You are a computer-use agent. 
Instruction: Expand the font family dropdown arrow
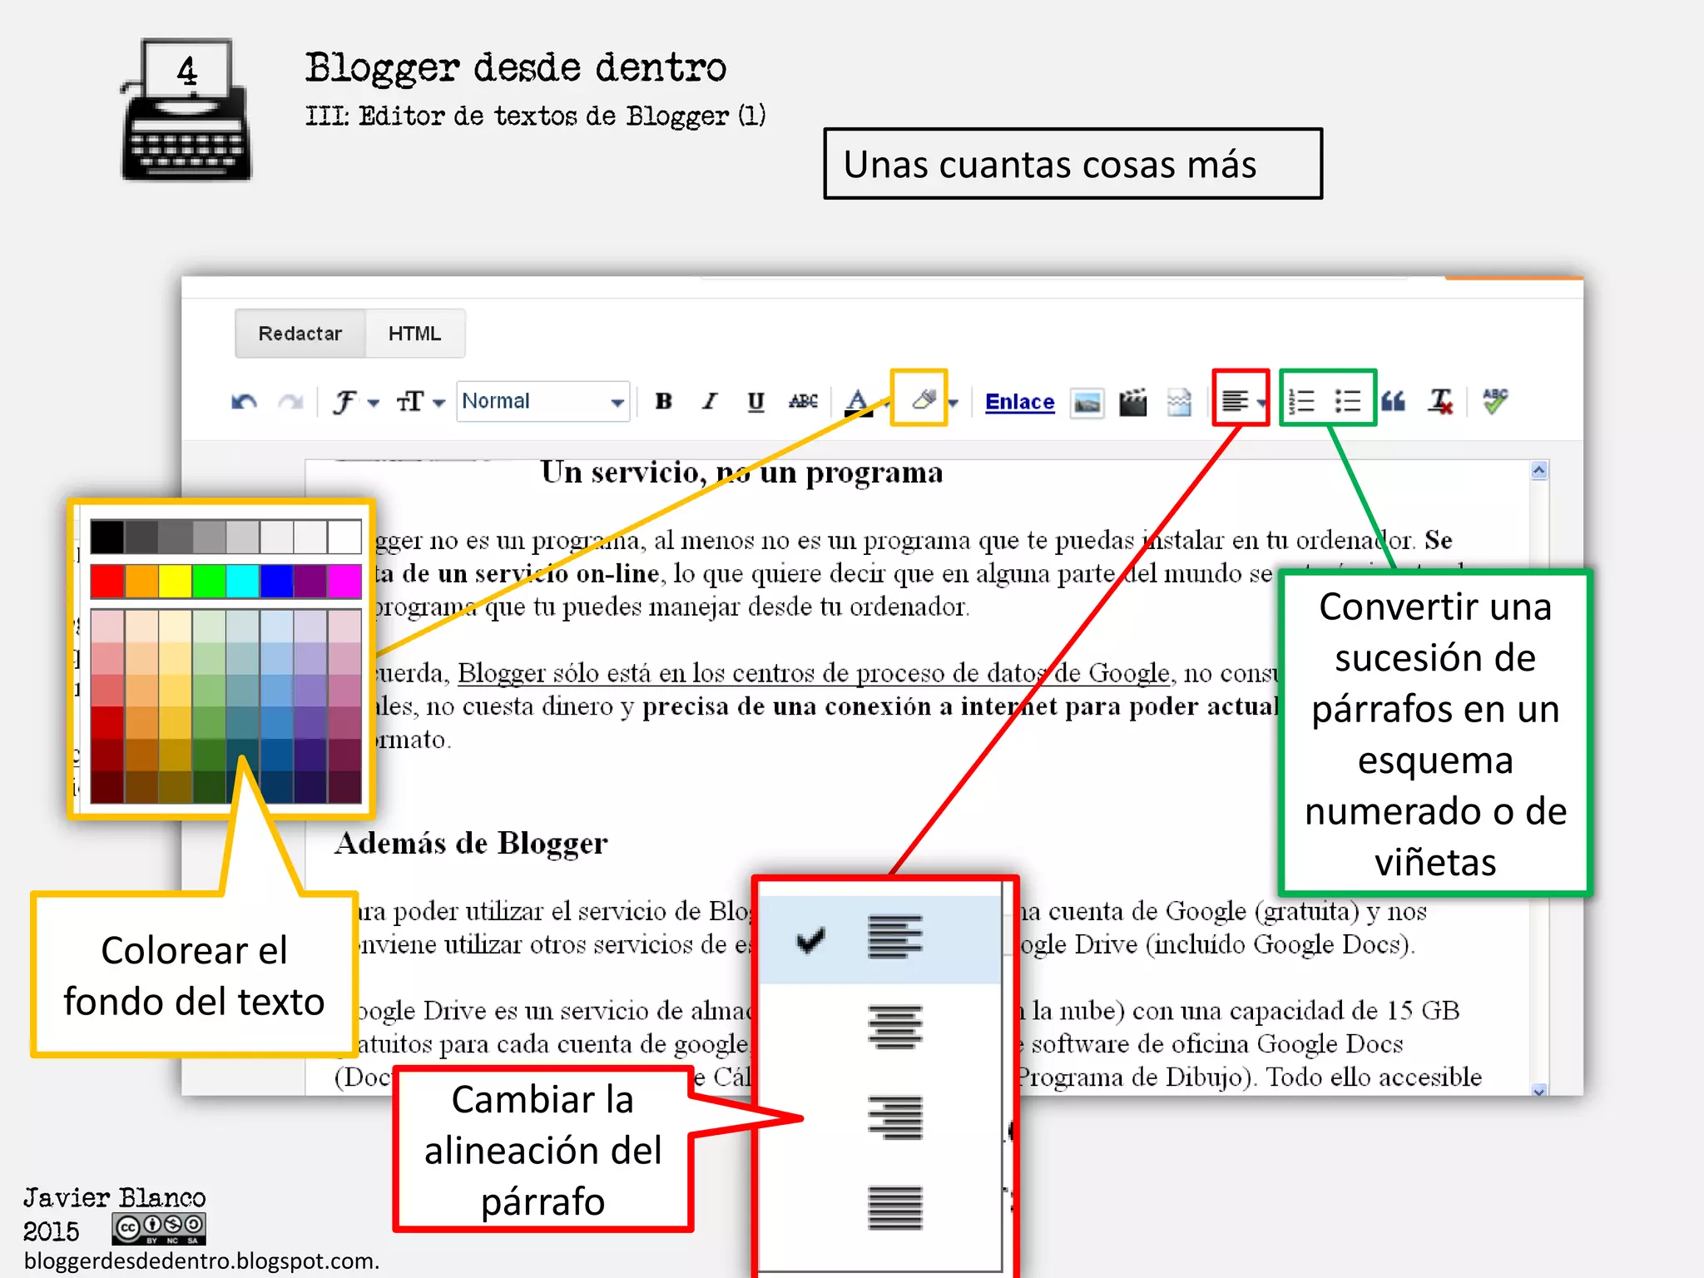point(374,404)
